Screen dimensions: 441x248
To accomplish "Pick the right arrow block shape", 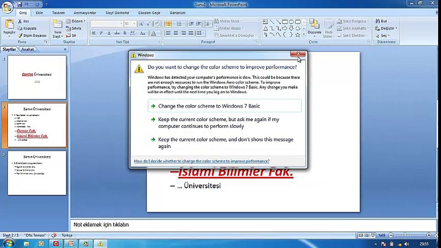I will click(285, 28).
